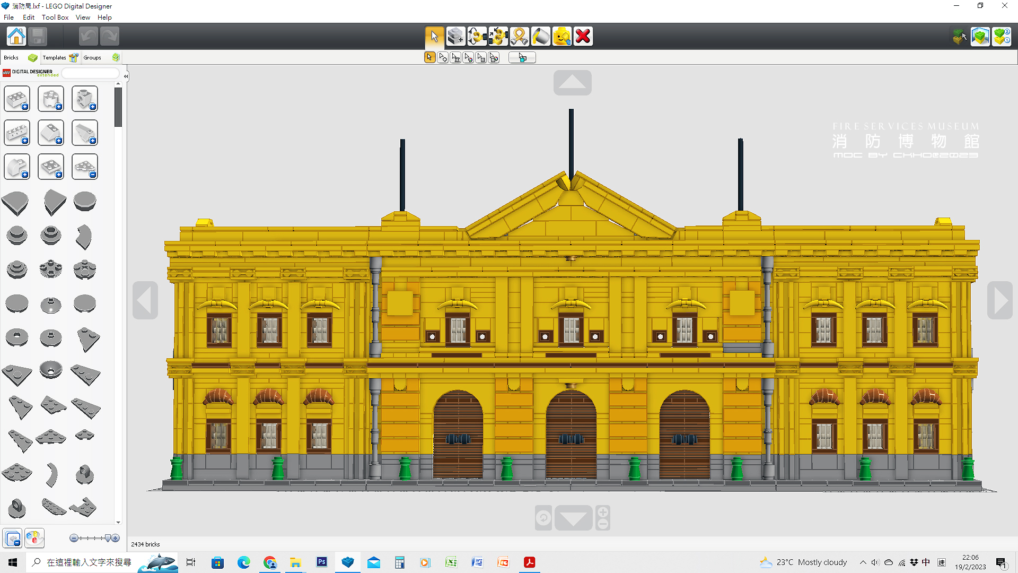1018x573 pixels.
Task: Rotate camera view right arrow
Action: pyautogui.click(x=999, y=300)
